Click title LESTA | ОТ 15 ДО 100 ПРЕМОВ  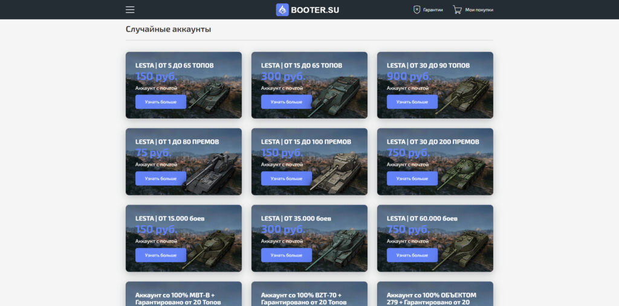pos(306,142)
